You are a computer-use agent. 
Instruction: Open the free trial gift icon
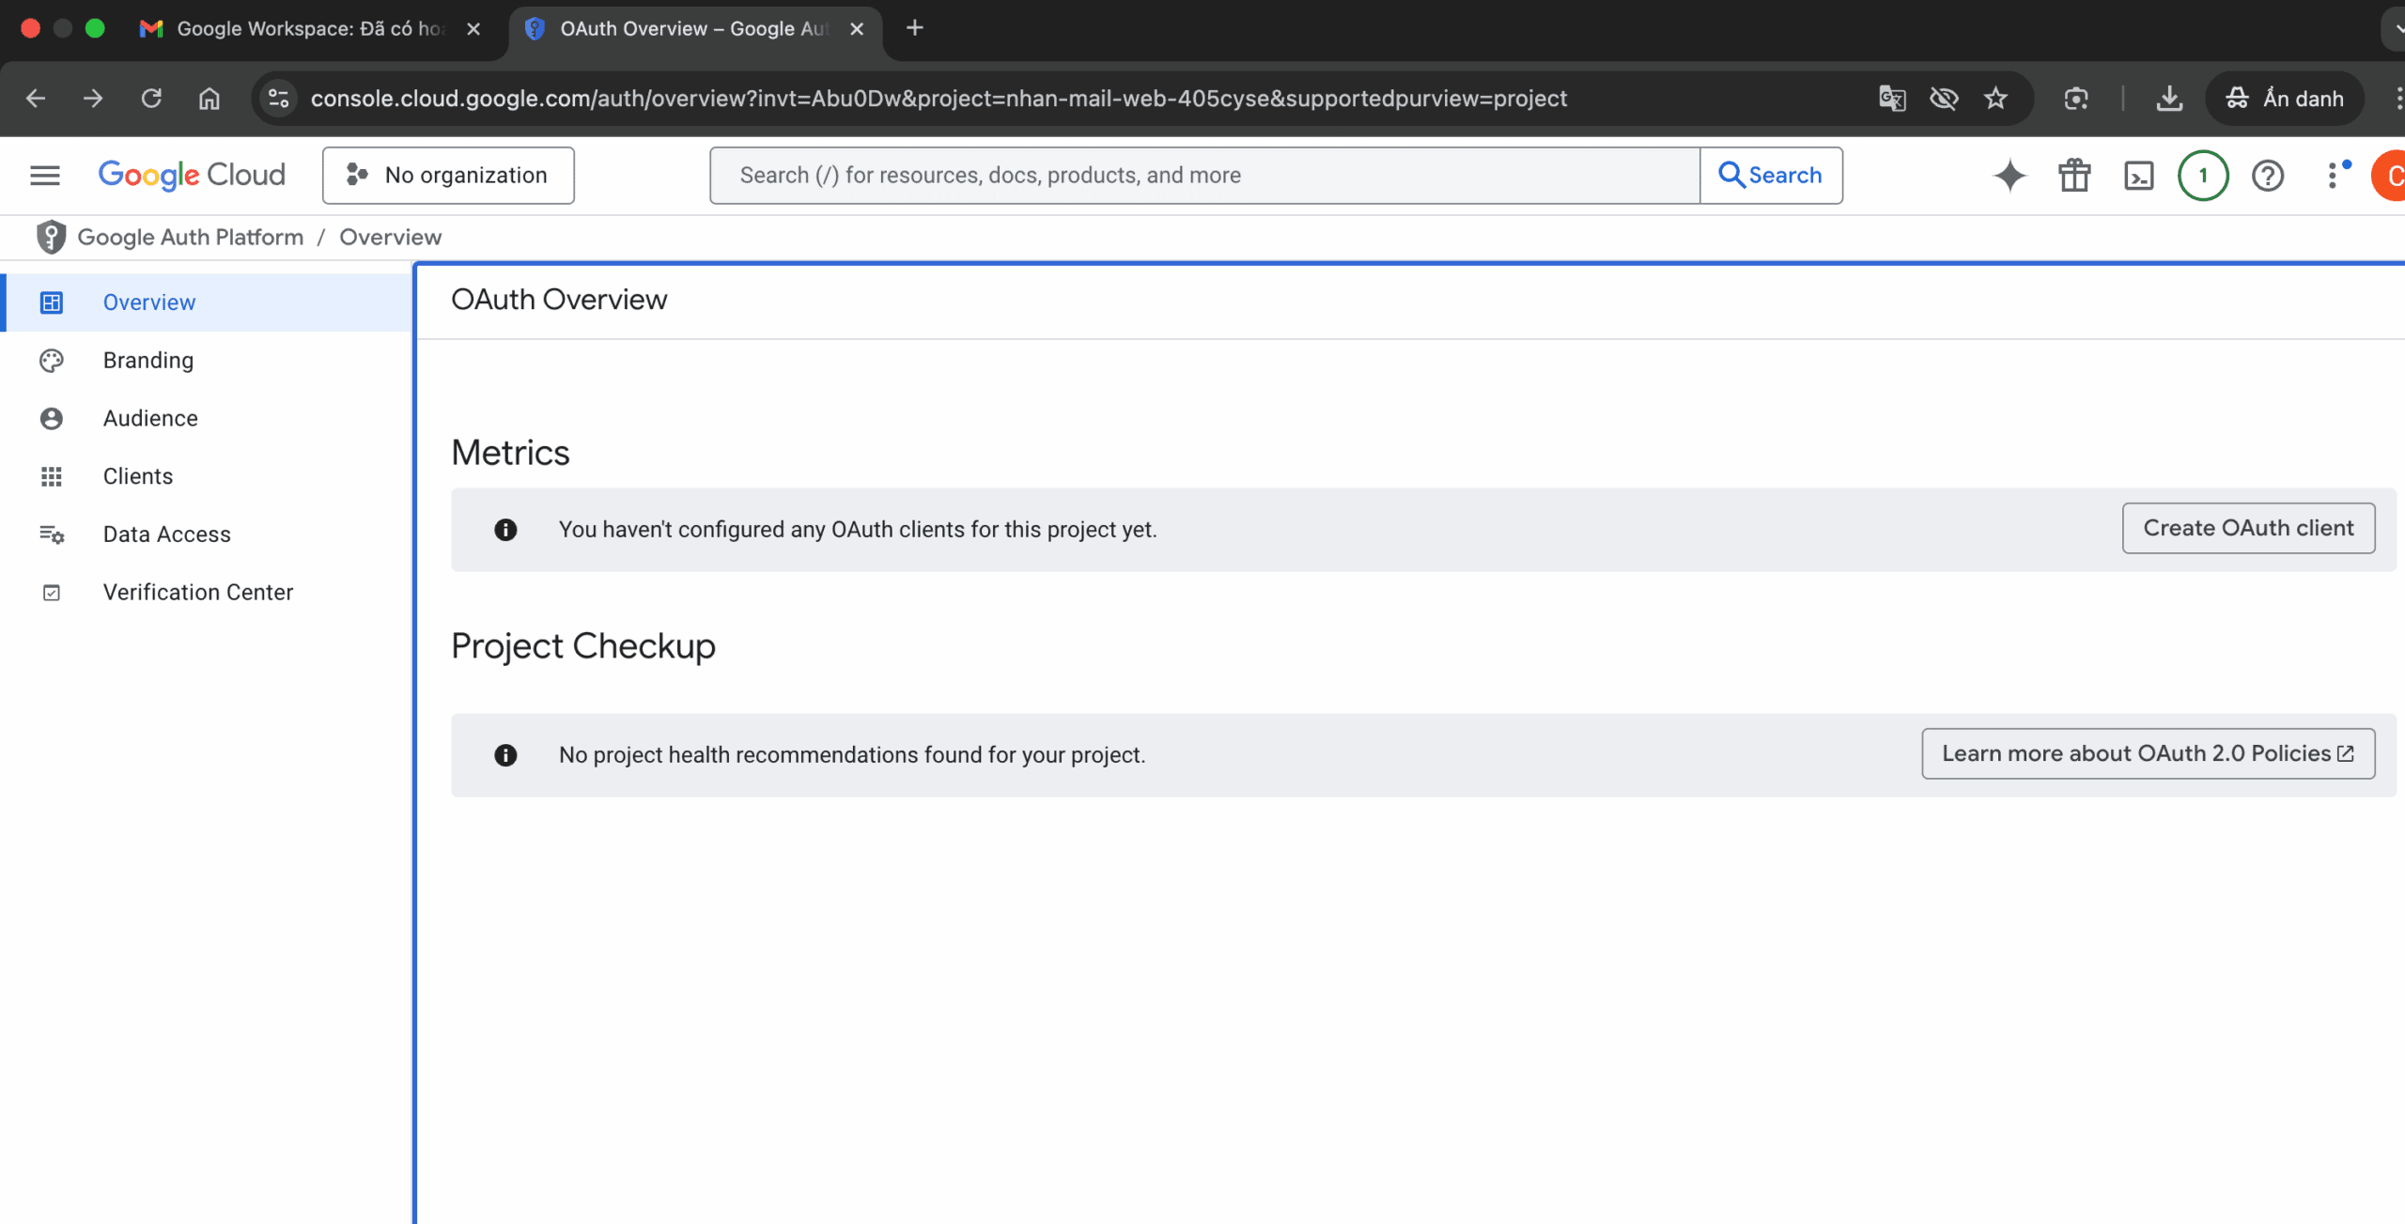tap(2074, 176)
